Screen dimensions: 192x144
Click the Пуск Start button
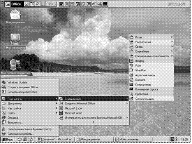click(8, 139)
